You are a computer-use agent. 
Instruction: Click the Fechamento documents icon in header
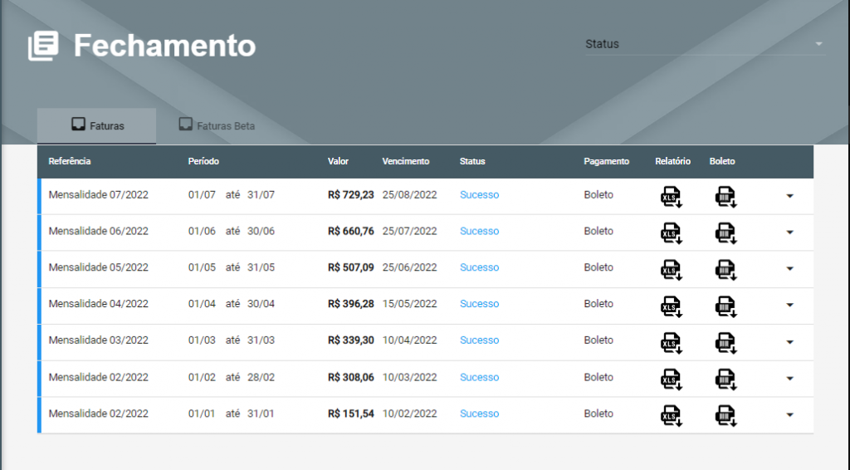[43, 46]
